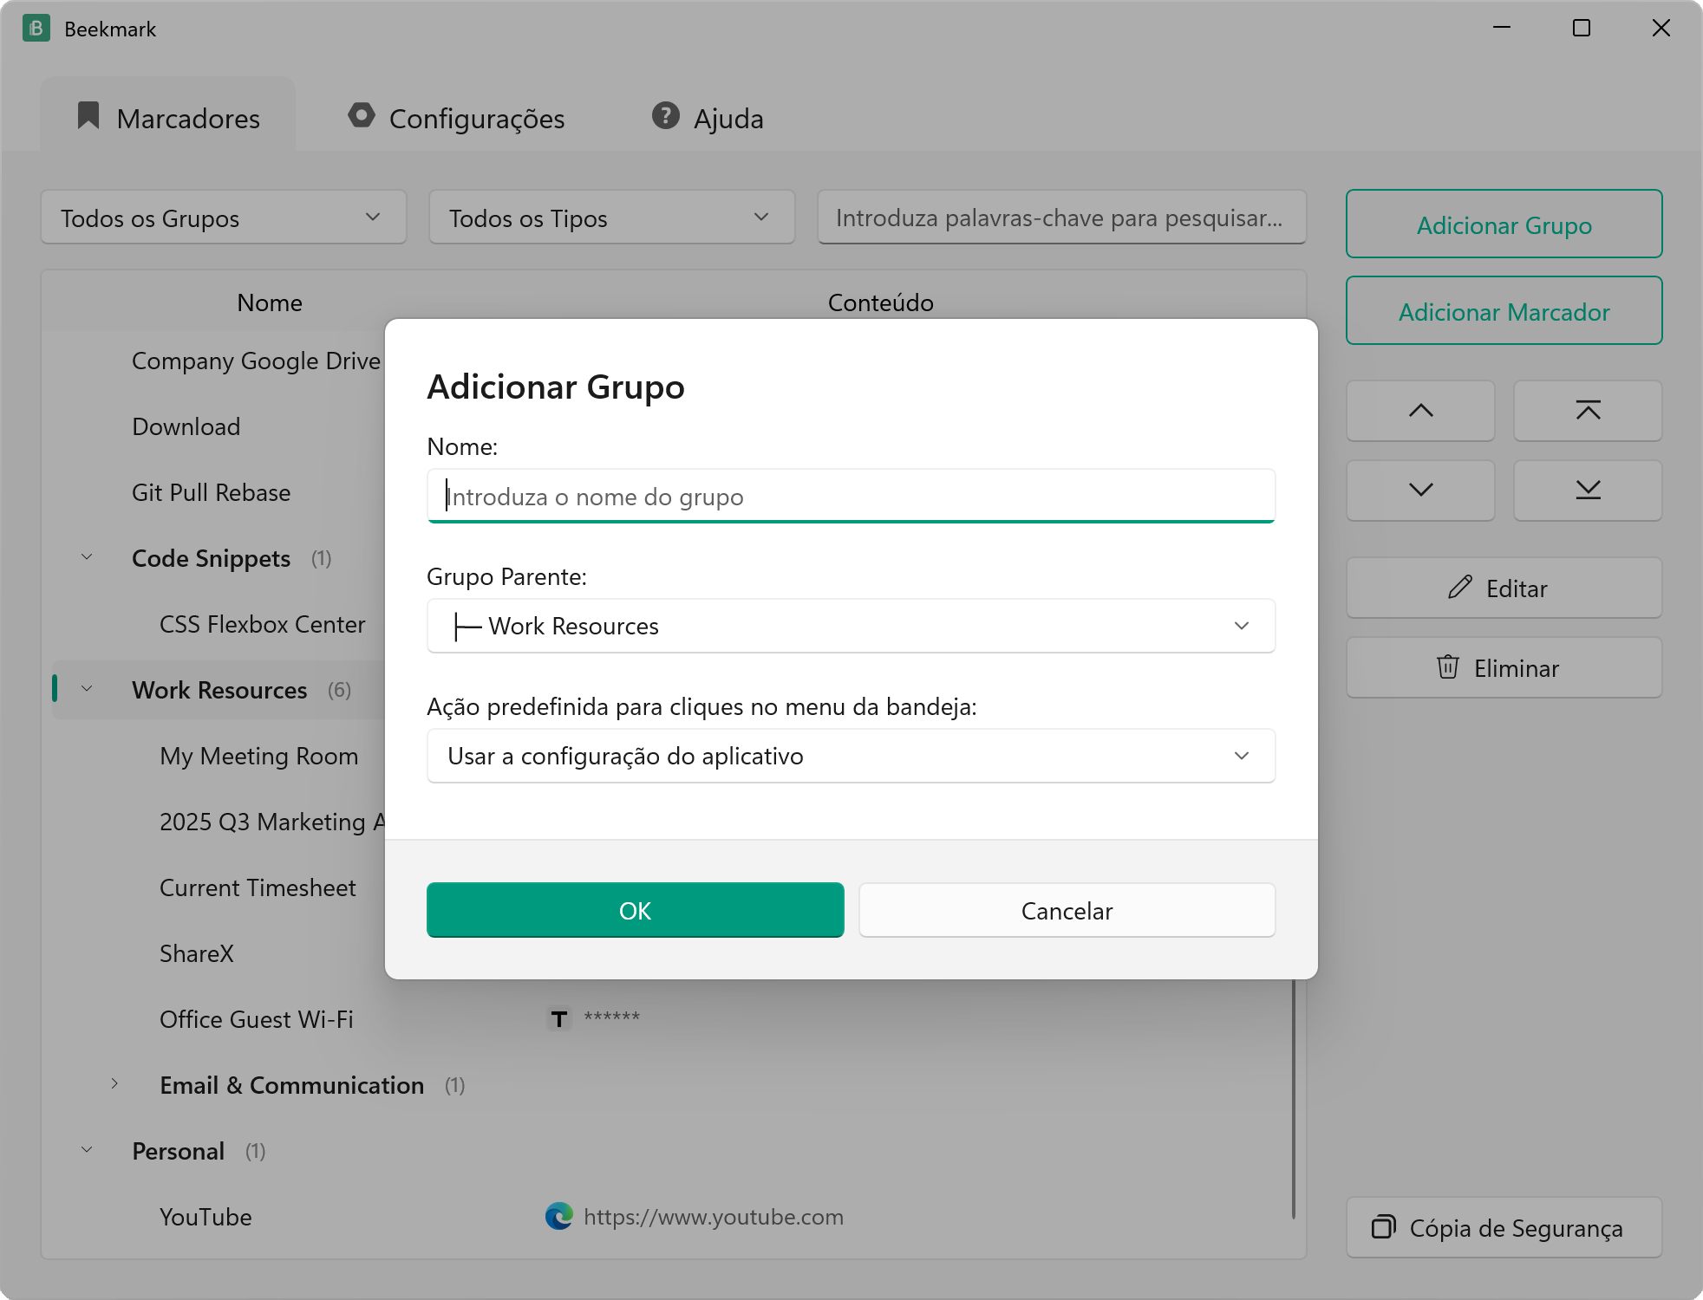The image size is (1703, 1300).
Task: Click the group name input field
Action: tap(851, 497)
